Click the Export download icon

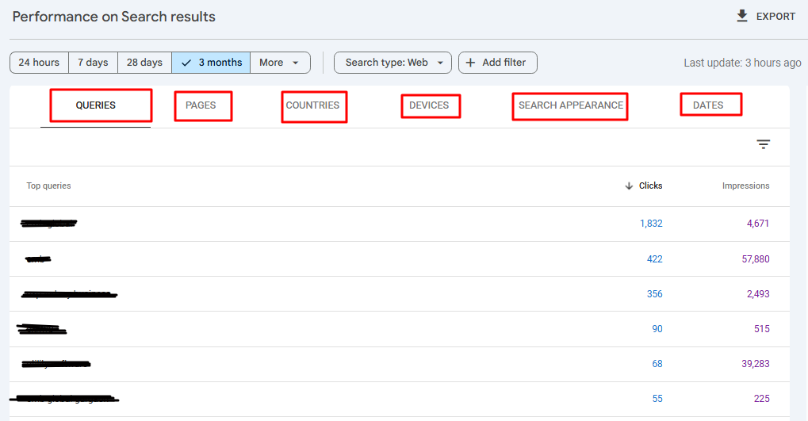(742, 16)
